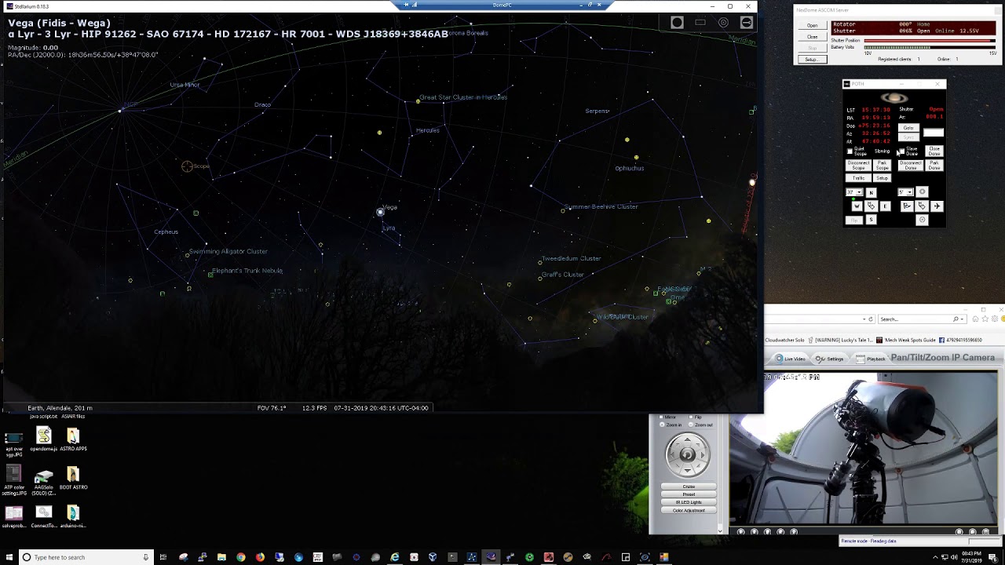Open browser home icon
Screen dimensions: 1005x565
point(975,319)
